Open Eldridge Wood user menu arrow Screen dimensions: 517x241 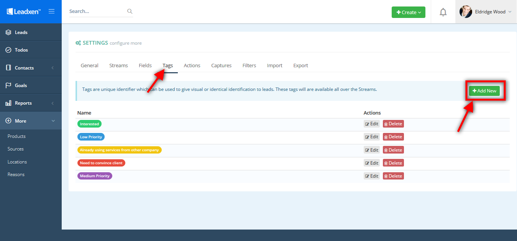510,12
